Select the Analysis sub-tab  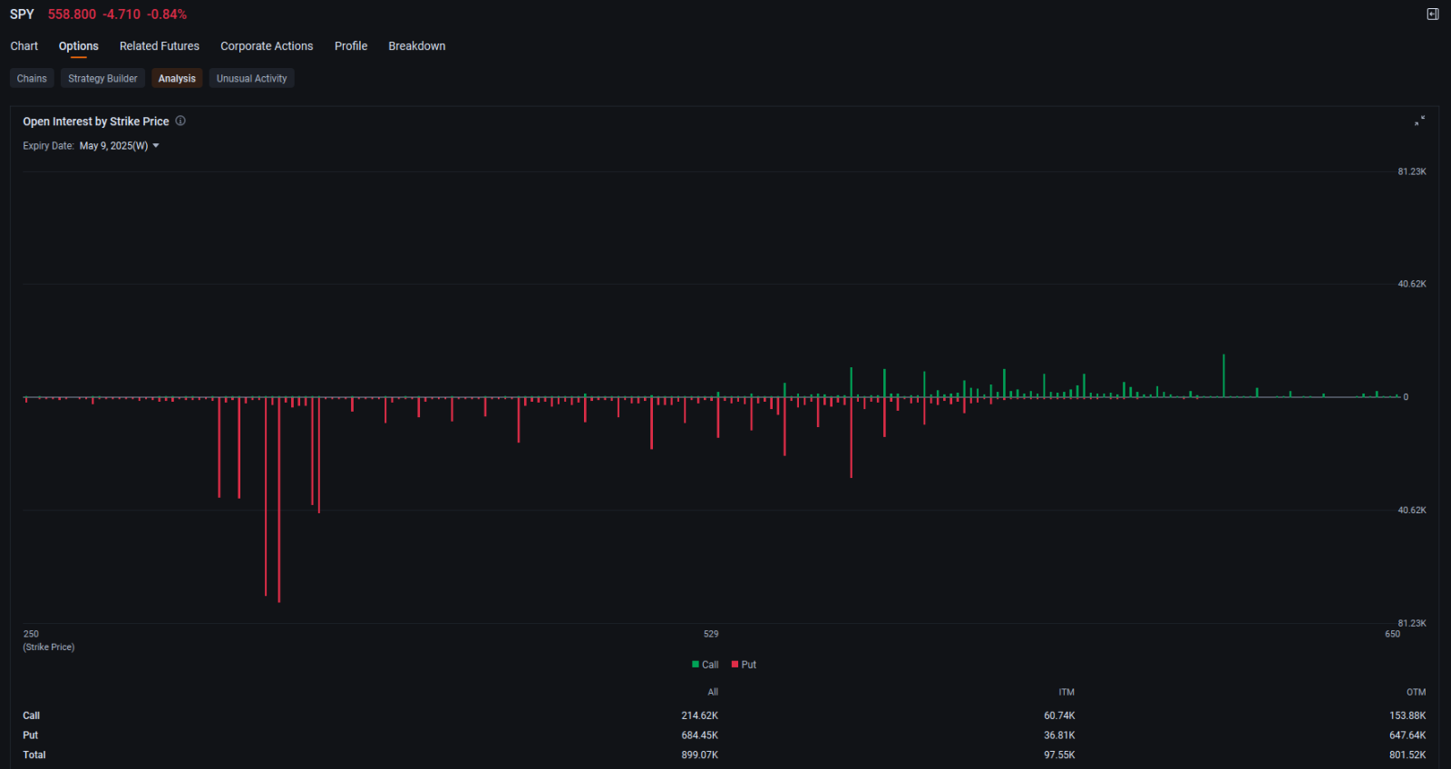tap(177, 79)
